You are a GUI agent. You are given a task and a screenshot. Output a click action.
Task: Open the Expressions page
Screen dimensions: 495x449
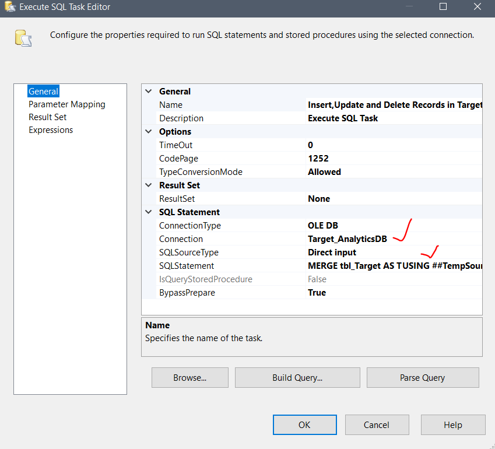pyautogui.click(x=50, y=129)
